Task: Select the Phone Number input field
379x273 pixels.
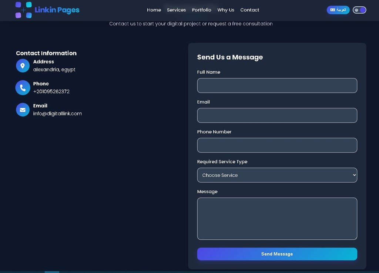Action: pos(277,145)
